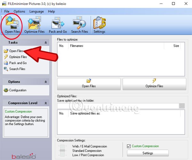Open Settings clipboard icon in toolbar
This screenshot has height=160, width=192.
coord(99,25)
